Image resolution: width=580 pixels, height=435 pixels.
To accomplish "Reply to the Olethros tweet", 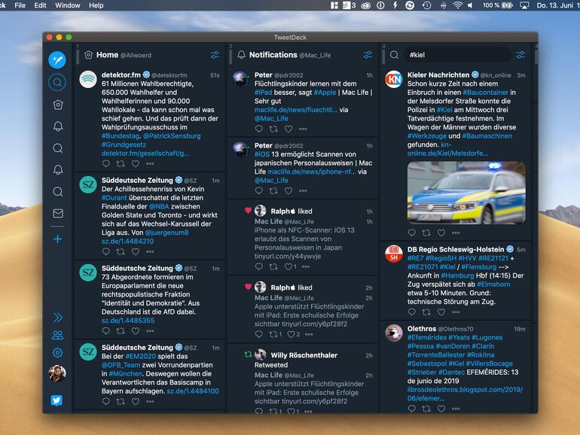I will point(412,409).
